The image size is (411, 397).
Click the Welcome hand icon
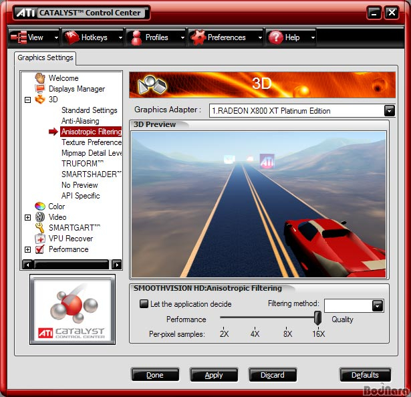(40, 78)
